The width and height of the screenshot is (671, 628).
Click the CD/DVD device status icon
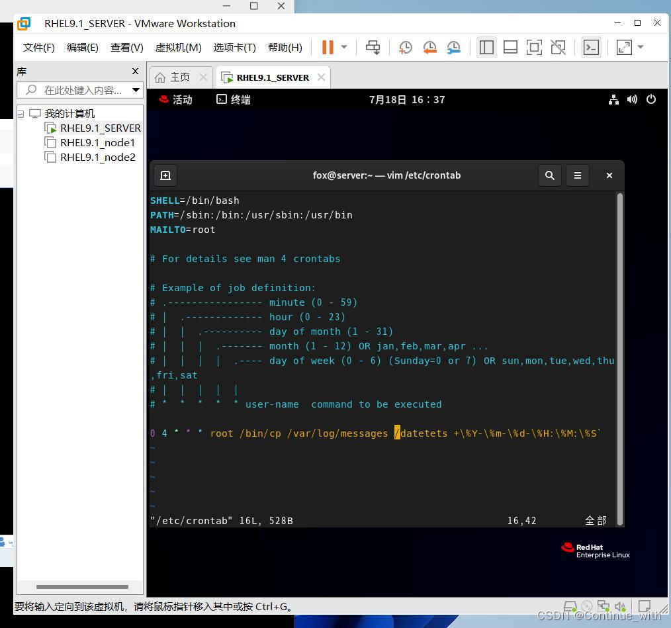tap(587, 606)
